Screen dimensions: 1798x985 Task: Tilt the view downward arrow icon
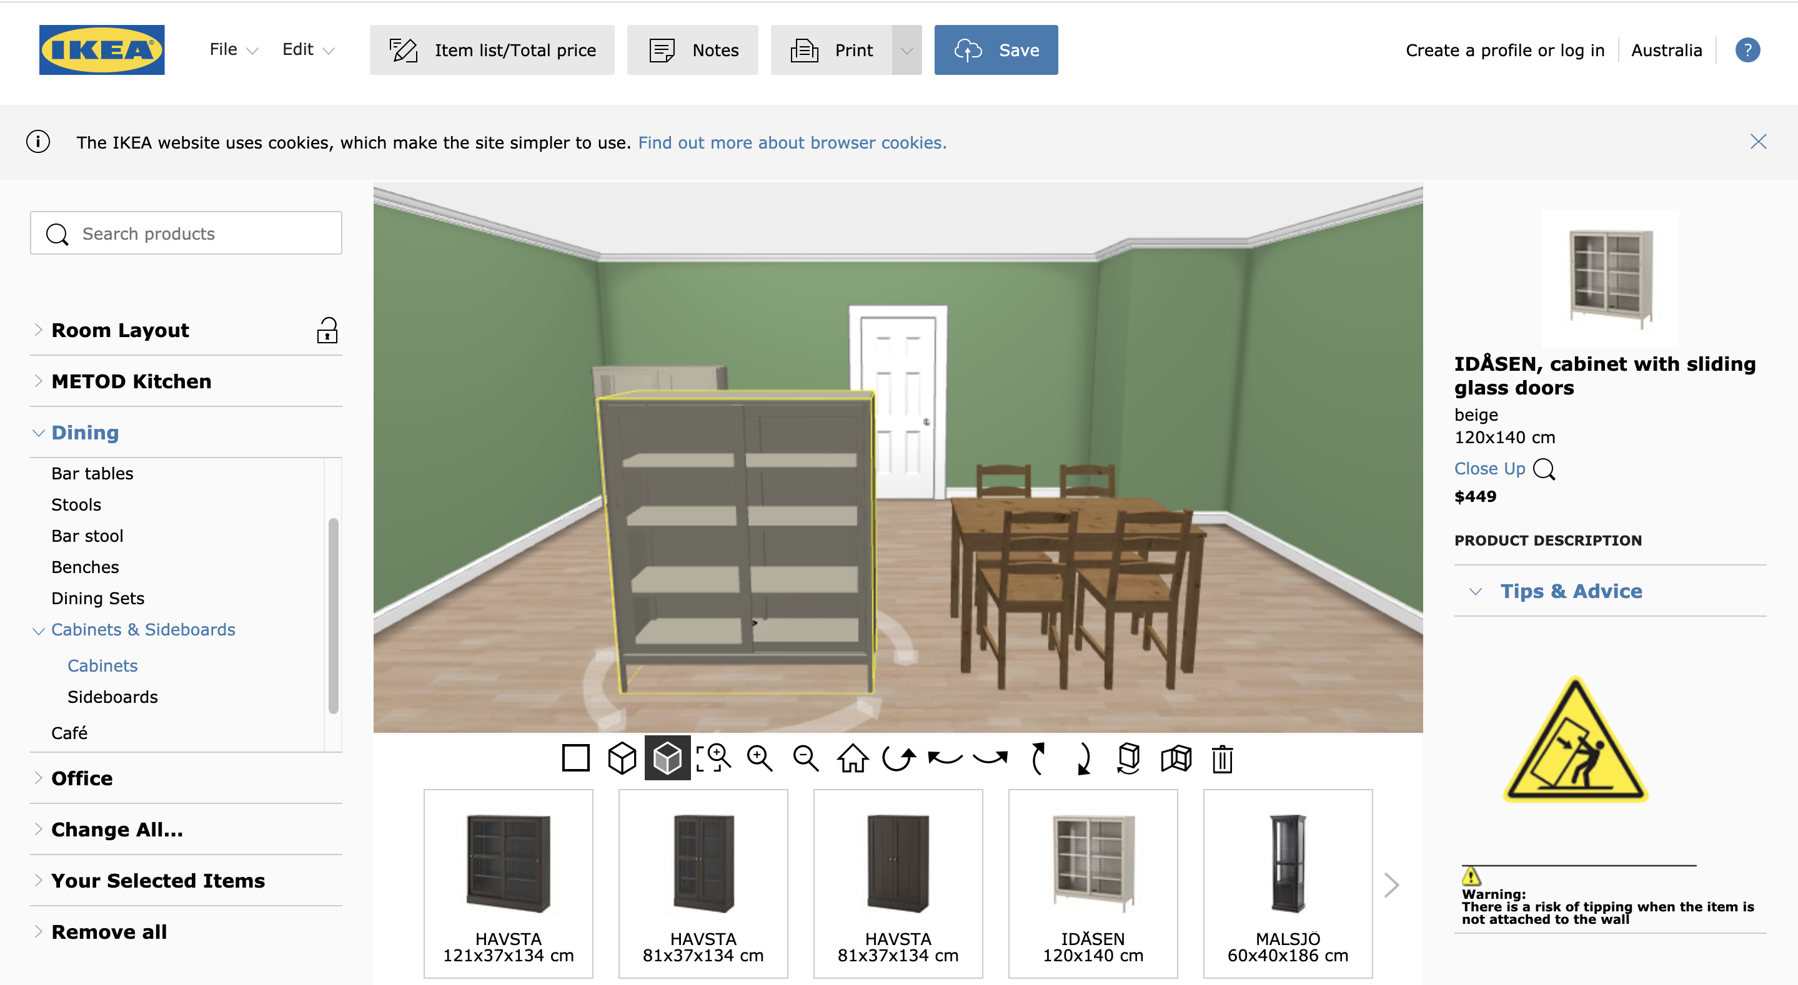tap(1083, 758)
